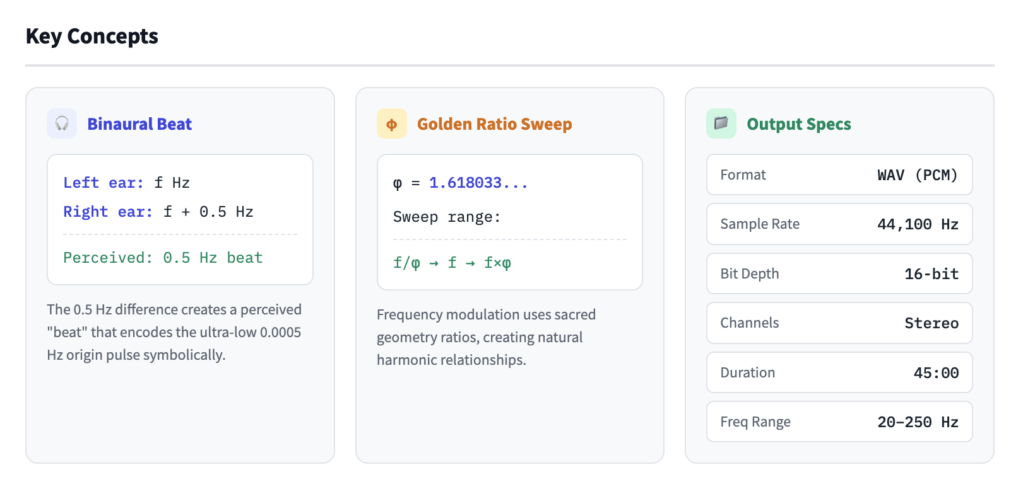Select the Bit Depth 16-bit row

pos(839,274)
